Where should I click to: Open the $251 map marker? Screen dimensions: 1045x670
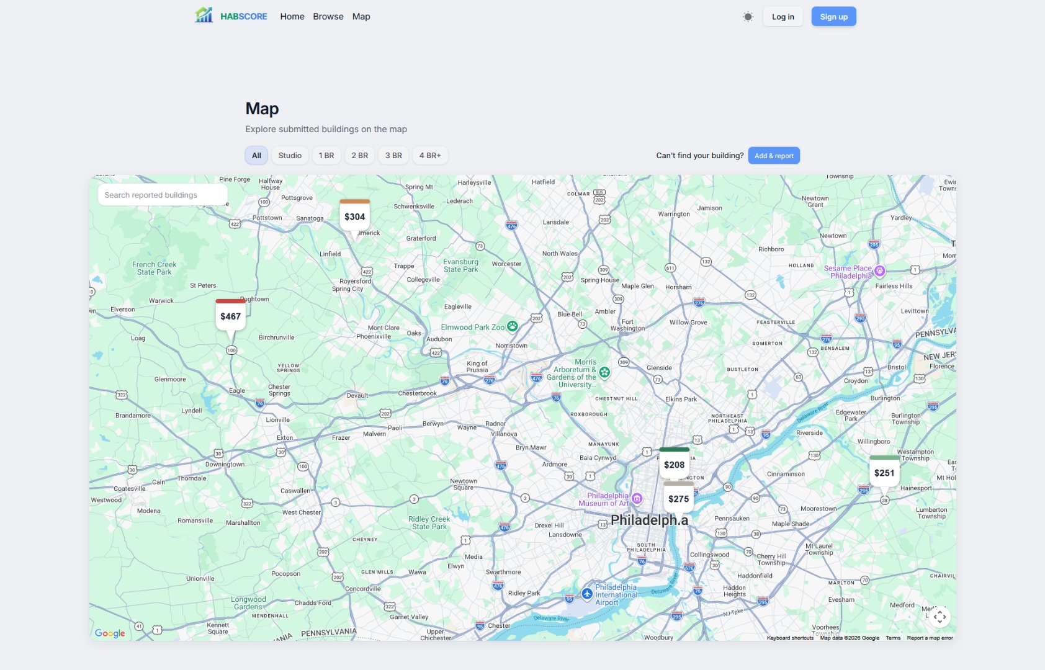point(885,473)
